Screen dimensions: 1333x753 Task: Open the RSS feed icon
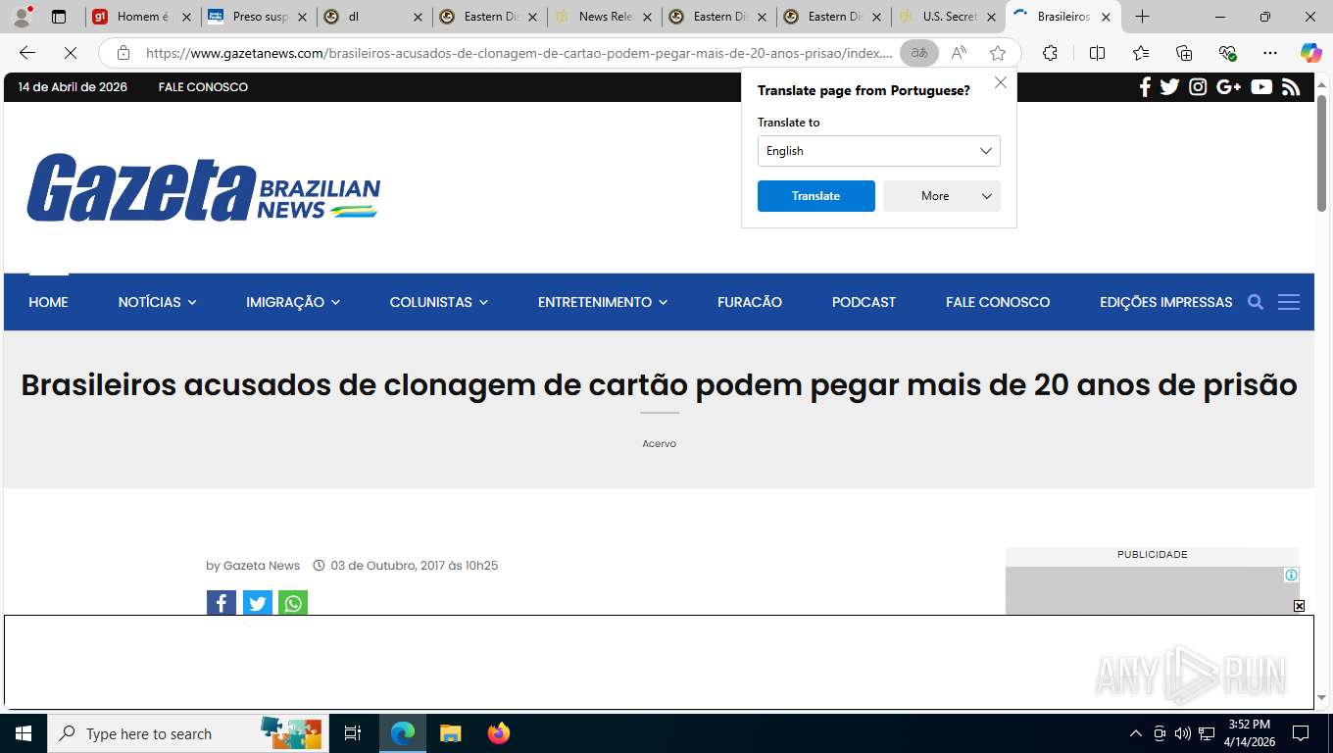tap(1291, 87)
